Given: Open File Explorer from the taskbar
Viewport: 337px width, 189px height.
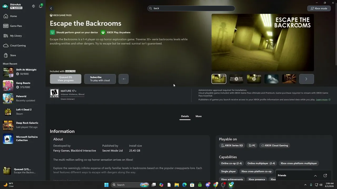Looking at the screenshot, I should click(177, 185).
